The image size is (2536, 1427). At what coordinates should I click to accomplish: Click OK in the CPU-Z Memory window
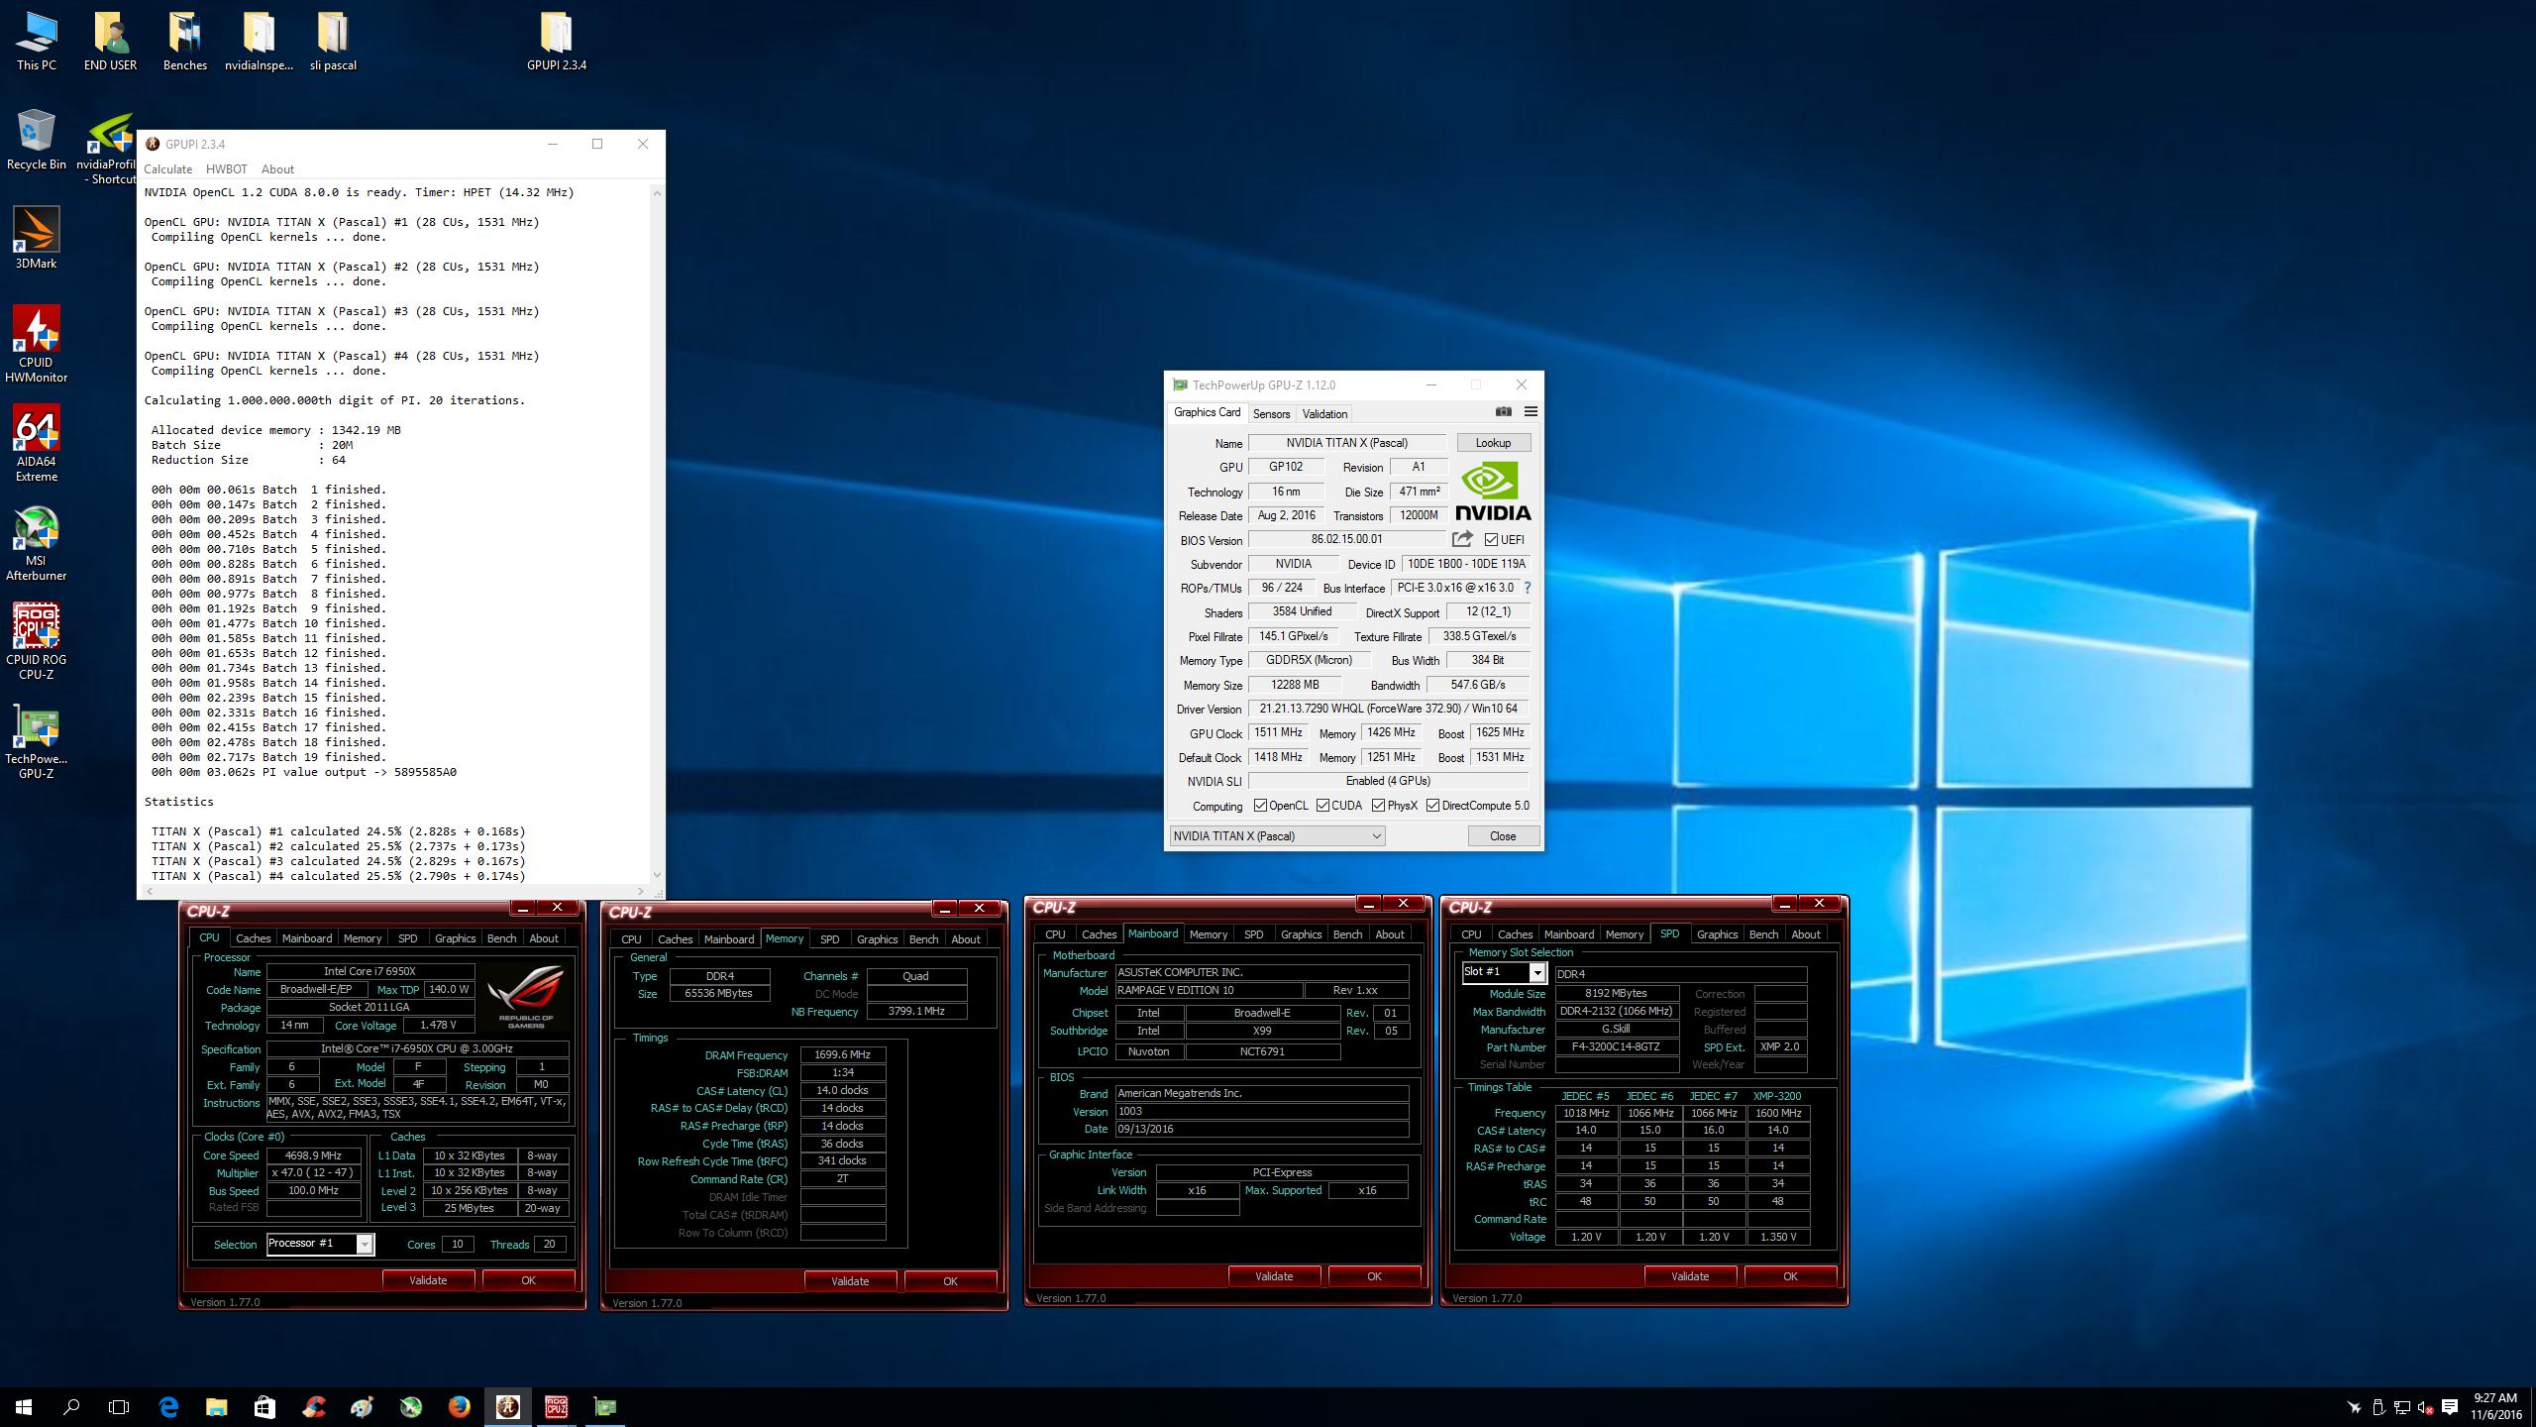coord(950,1281)
